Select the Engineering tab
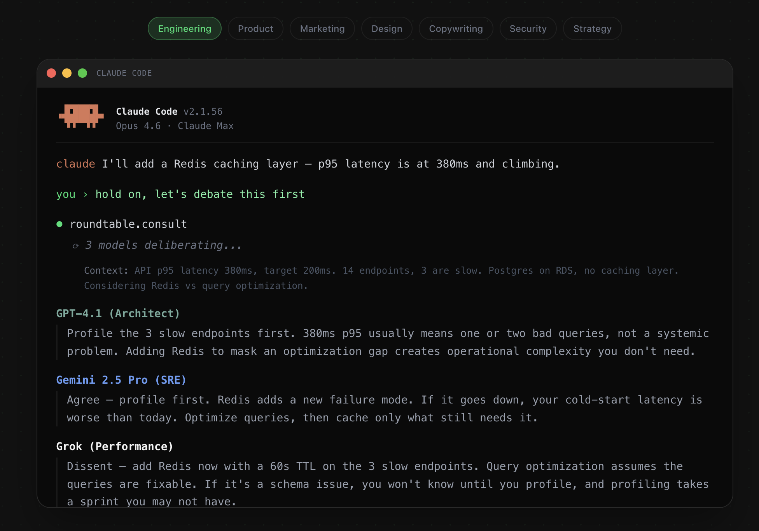Viewport: 759px width, 531px height. point(184,28)
